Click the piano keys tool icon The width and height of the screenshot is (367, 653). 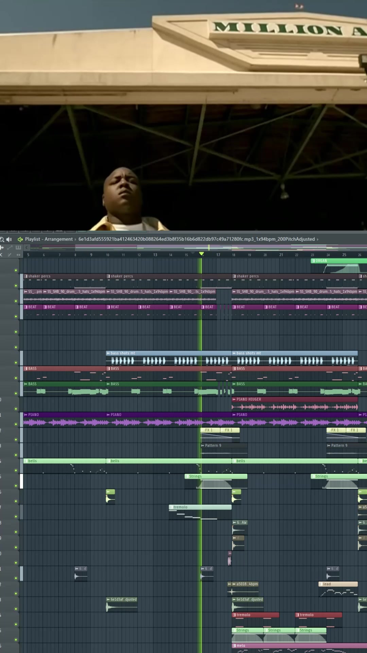pos(18,247)
